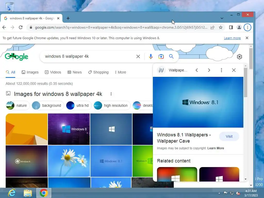264x198 pixels.
Task: Open the dark purple related content thumbnail
Action: 219,175
